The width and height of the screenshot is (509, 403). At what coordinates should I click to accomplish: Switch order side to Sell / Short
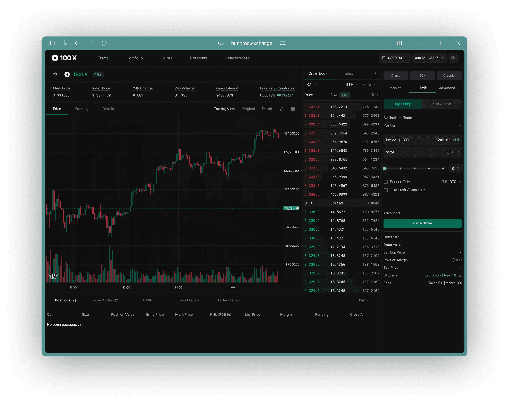(442, 104)
